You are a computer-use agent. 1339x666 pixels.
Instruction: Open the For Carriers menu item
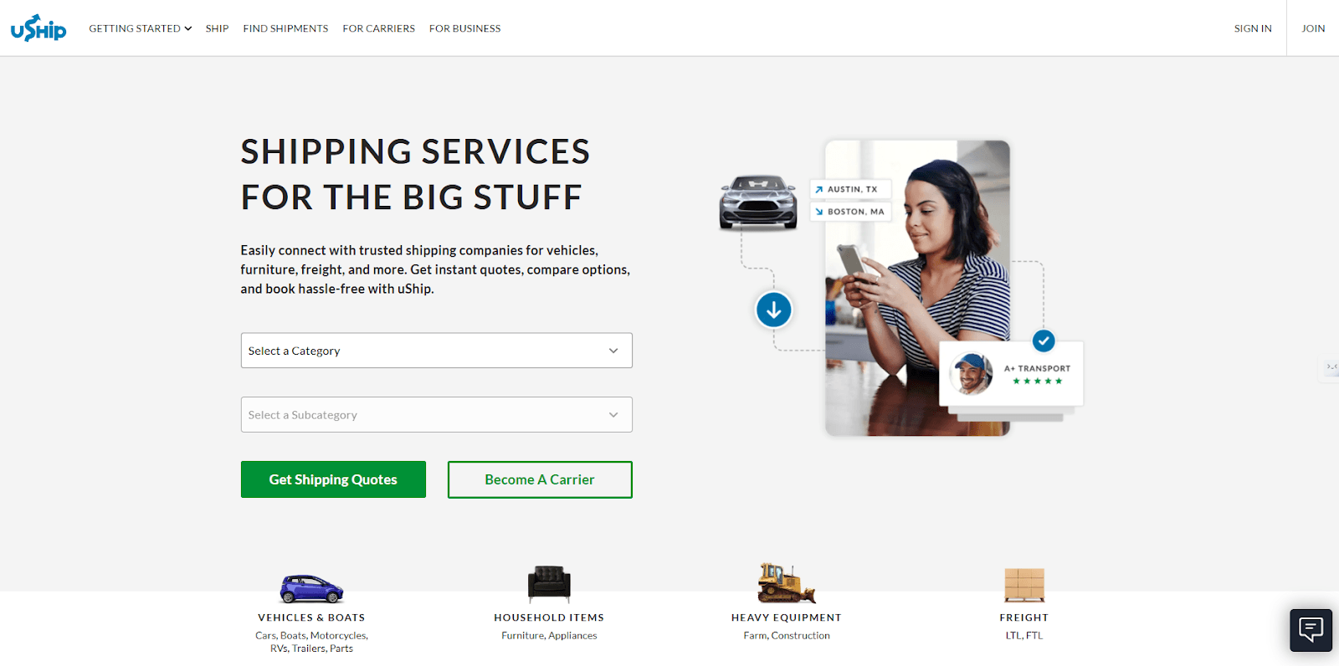(378, 28)
